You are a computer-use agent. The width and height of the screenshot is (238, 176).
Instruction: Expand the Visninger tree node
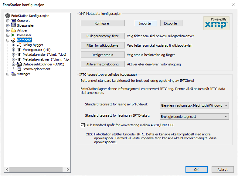[x=8, y=74]
